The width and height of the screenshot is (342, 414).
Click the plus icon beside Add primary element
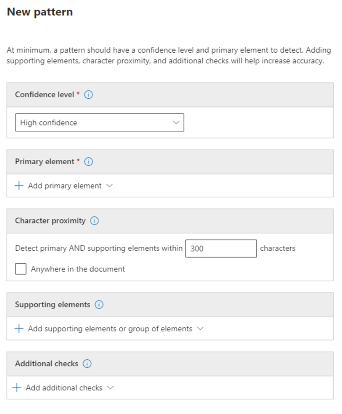18,186
